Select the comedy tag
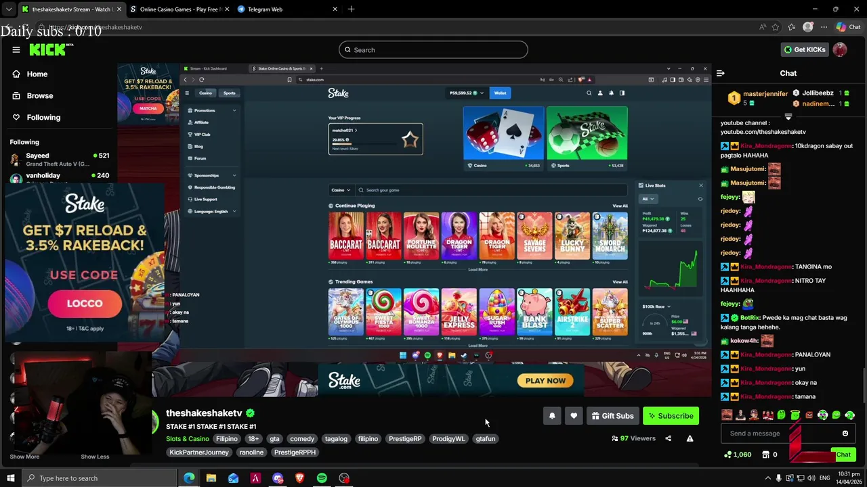This screenshot has height=487, width=867. point(302,439)
